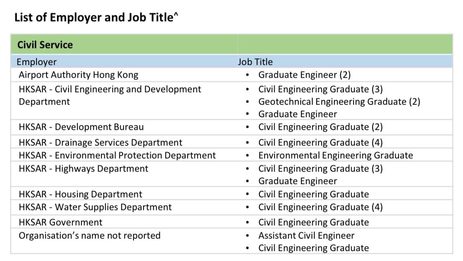Click the "HKSAR - Housing Department" employer
This screenshot has width=463, height=261.
(x=80, y=194)
